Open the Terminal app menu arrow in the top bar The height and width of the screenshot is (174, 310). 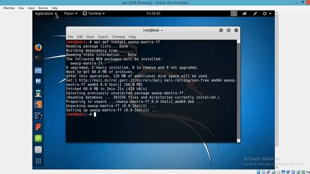pyautogui.click(x=104, y=14)
